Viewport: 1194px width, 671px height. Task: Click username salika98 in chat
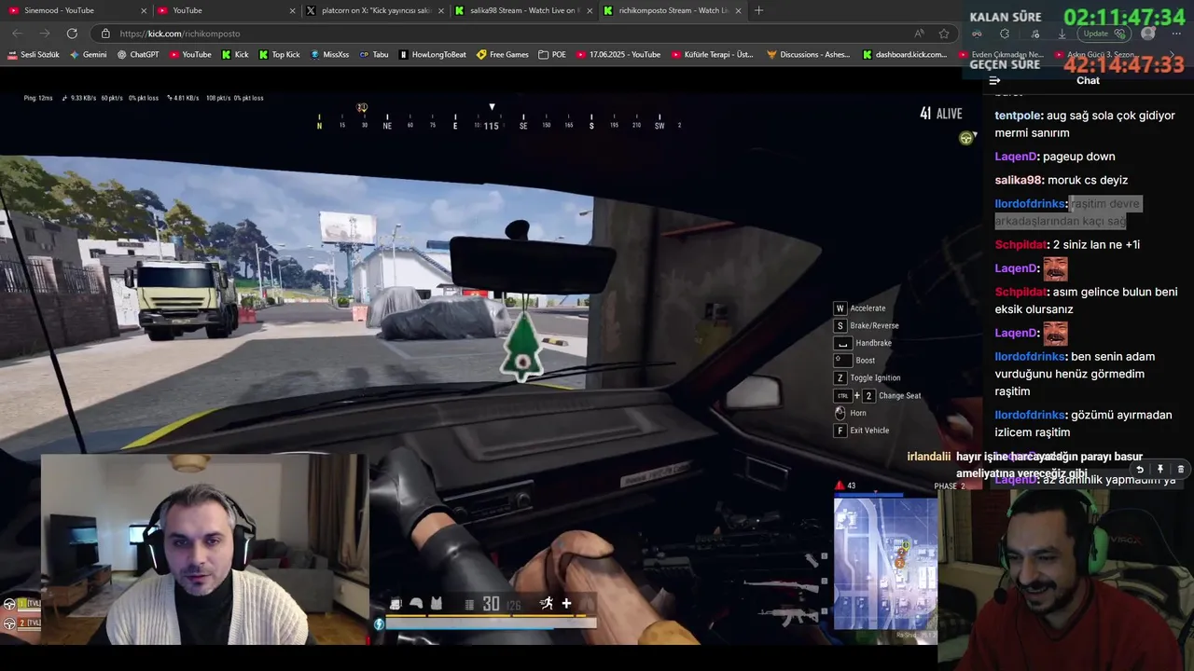[x=1018, y=180]
